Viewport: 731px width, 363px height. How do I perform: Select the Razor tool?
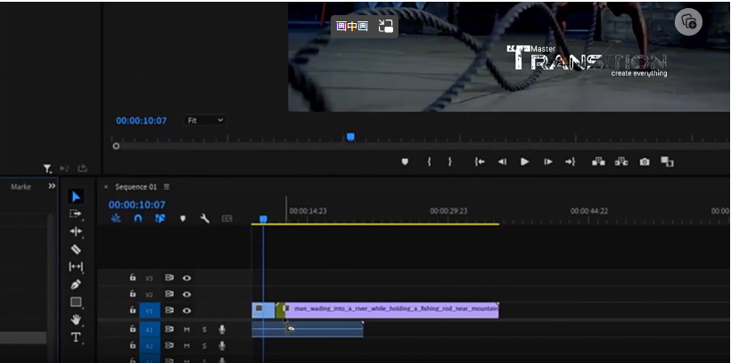click(x=76, y=249)
